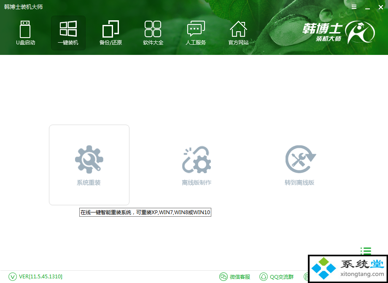The height and width of the screenshot is (283, 388).
Task: Open the 软件大全 software collection tab
Action: 153,33
